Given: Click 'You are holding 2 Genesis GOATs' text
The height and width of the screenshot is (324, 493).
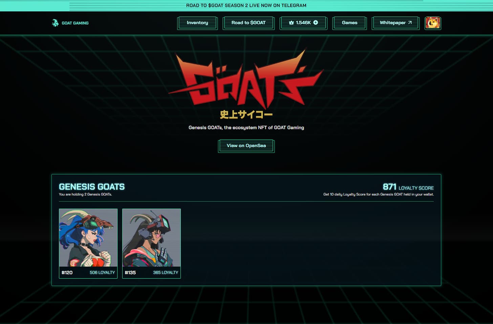Looking at the screenshot, I should (85, 194).
